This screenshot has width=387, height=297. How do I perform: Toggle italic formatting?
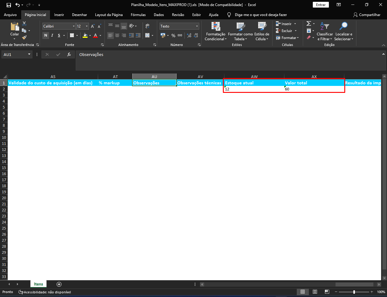[52, 35]
